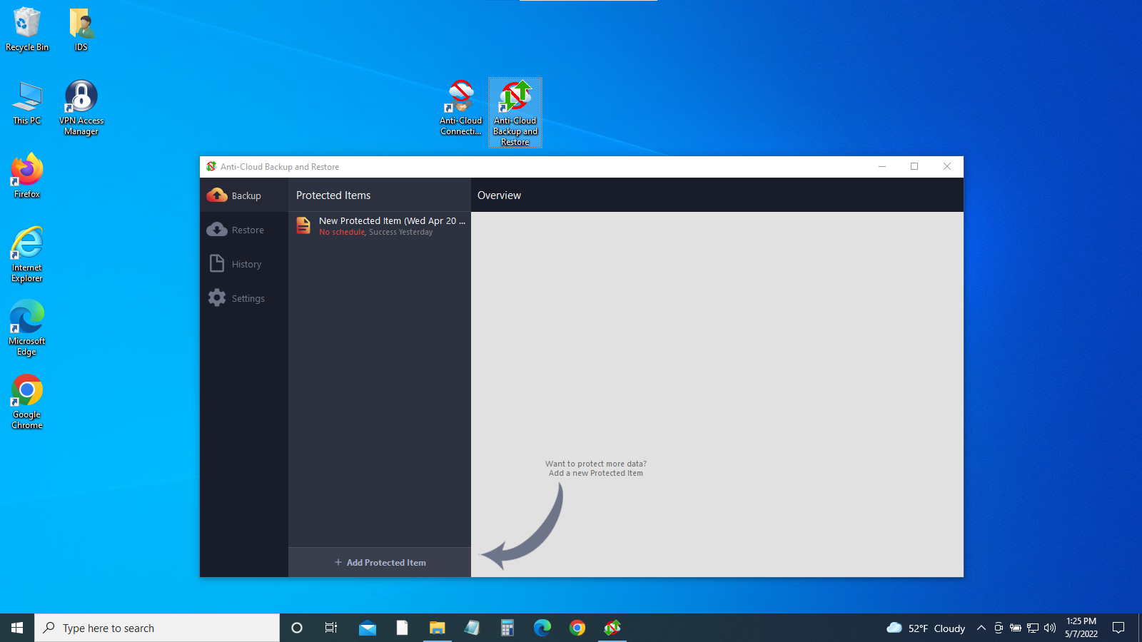Click the Backup cloud upload icon
The width and height of the screenshot is (1142, 642).
coord(217,195)
